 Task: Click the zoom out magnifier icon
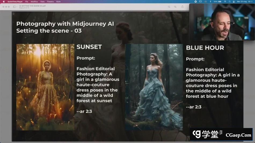[x=169, y=7]
